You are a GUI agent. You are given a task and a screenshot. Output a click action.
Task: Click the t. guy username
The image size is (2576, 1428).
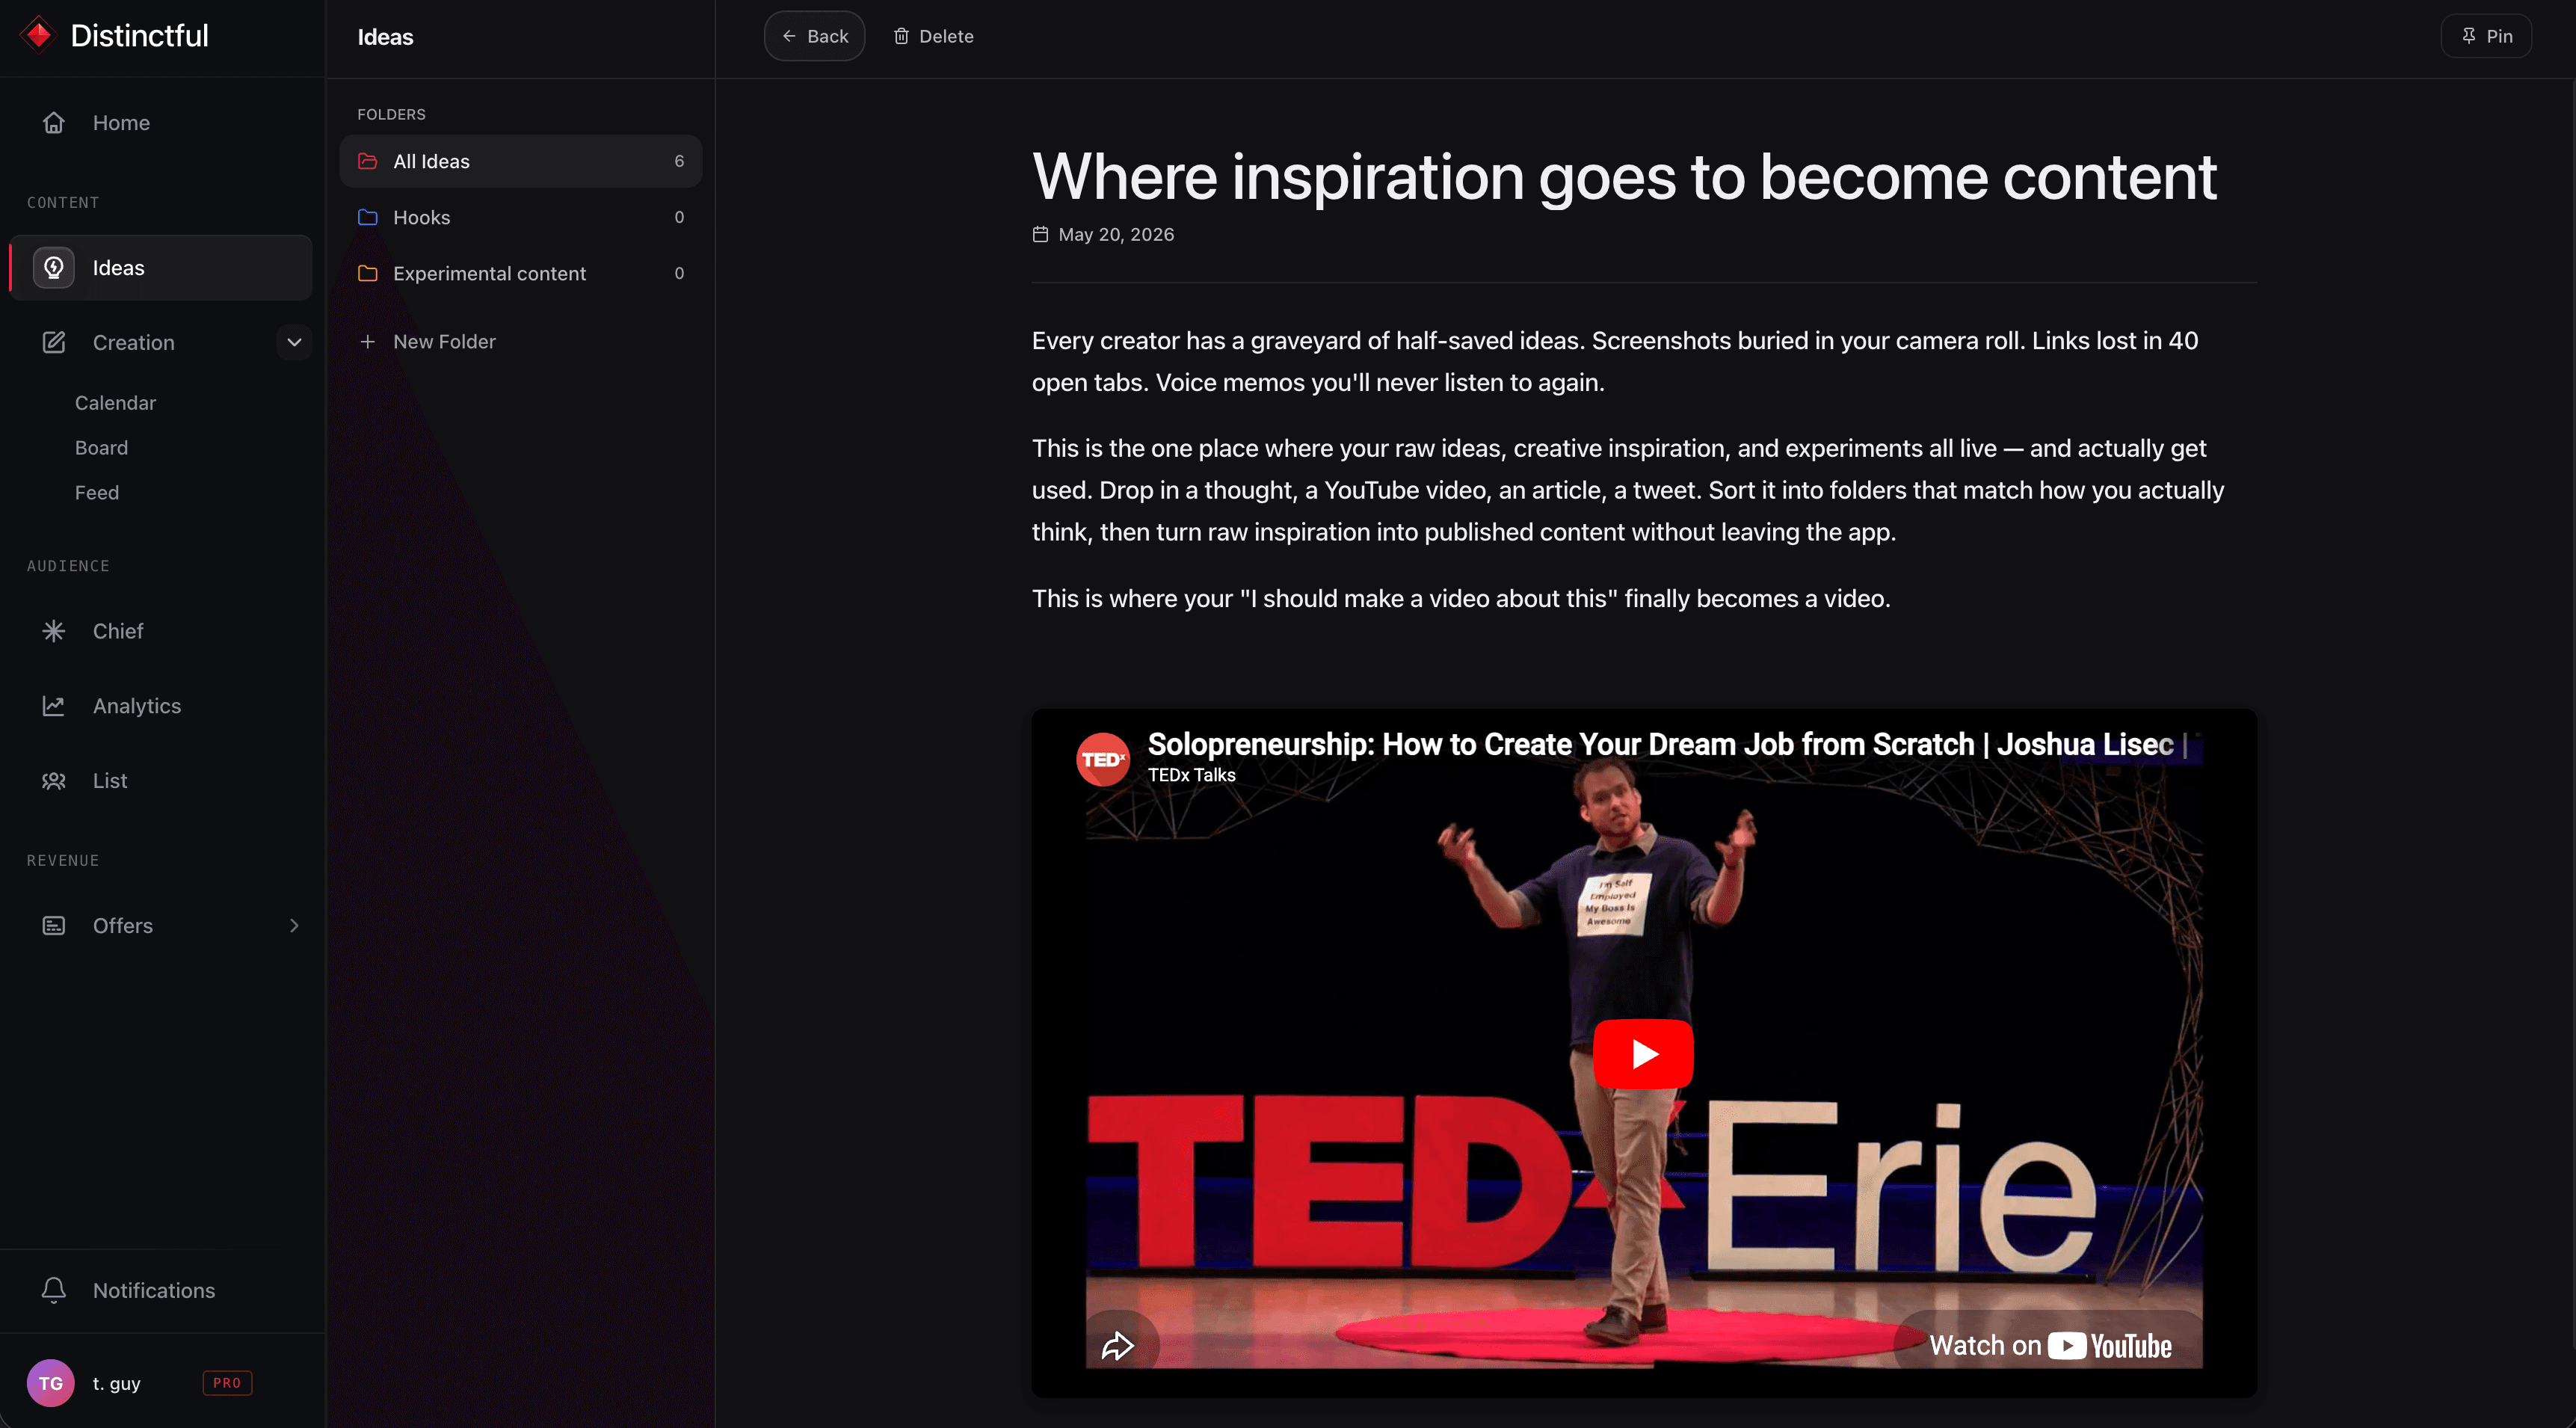pyautogui.click(x=116, y=1384)
